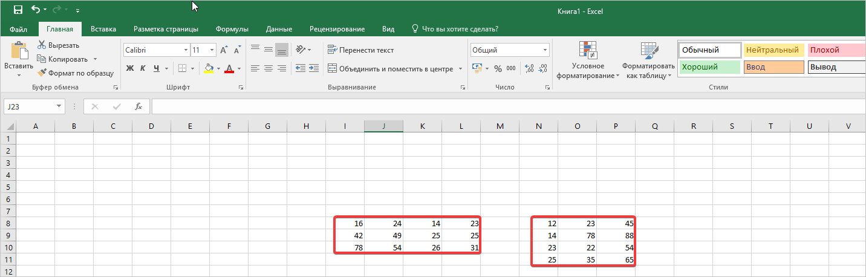This screenshot has height=277, width=866.
Task: Click the Cut scissors icon
Action: (42, 45)
